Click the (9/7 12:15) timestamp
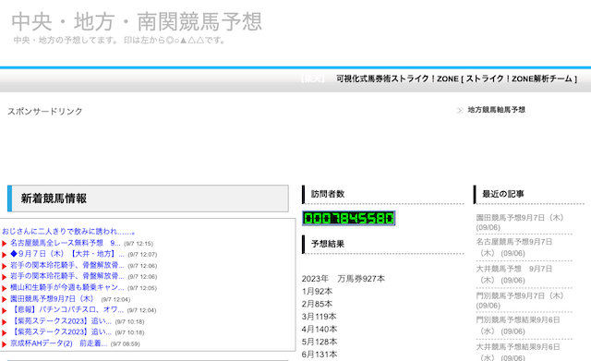 139,244
